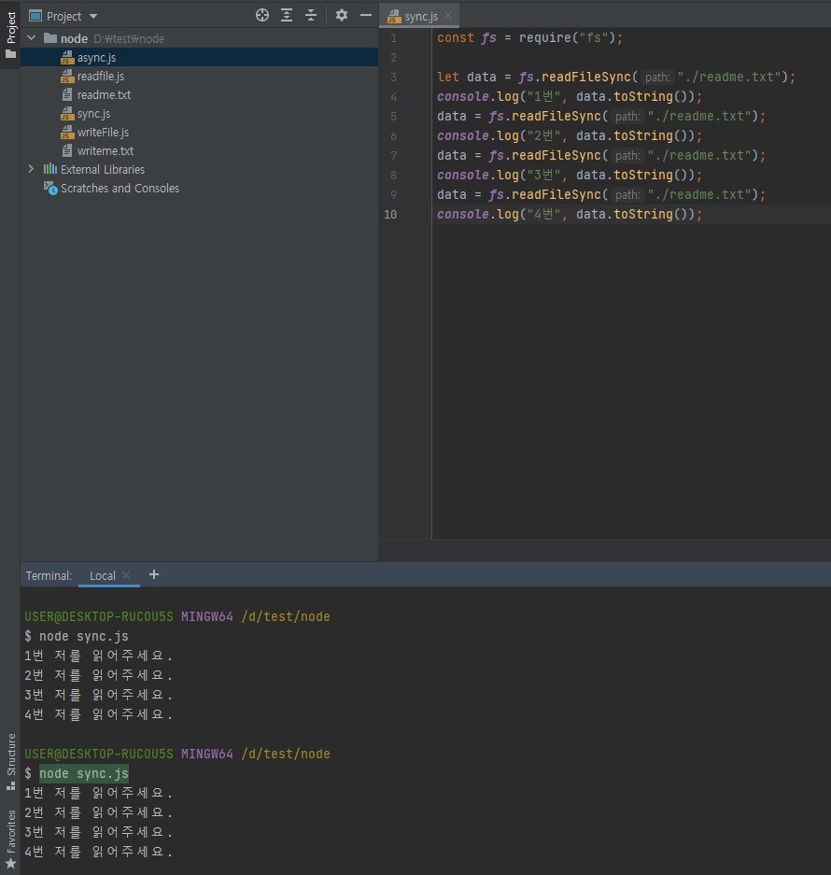Collapse the node root folder
The height and width of the screenshot is (875, 831).
click(x=32, y=38)
